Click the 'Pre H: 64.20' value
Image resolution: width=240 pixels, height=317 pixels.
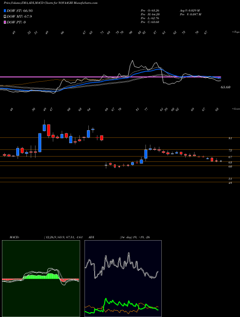click(x=150, y=14)
